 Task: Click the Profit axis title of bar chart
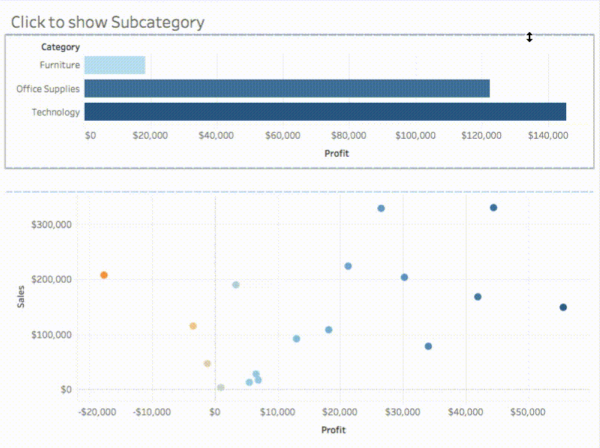pyautogui.click(x=337, y=154)
